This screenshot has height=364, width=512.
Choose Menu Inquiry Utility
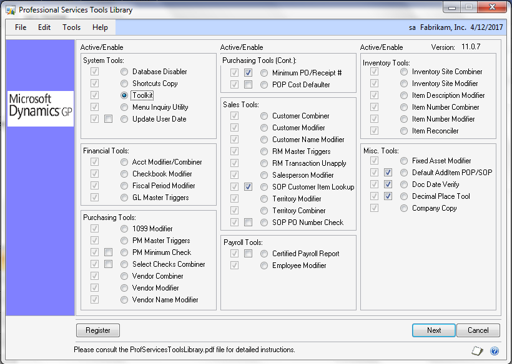click(124, 107)
